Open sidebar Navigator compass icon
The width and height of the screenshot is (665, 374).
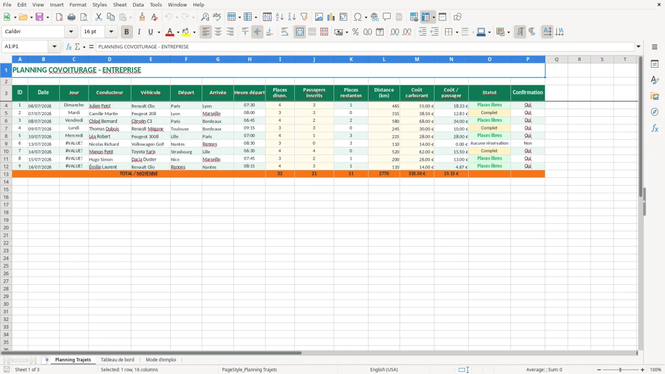(654, 112)
